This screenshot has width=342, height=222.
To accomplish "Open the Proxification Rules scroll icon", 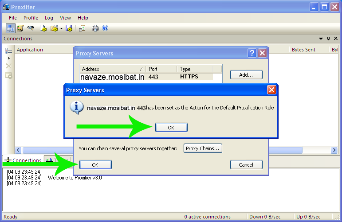I will [x=20, y=28].
